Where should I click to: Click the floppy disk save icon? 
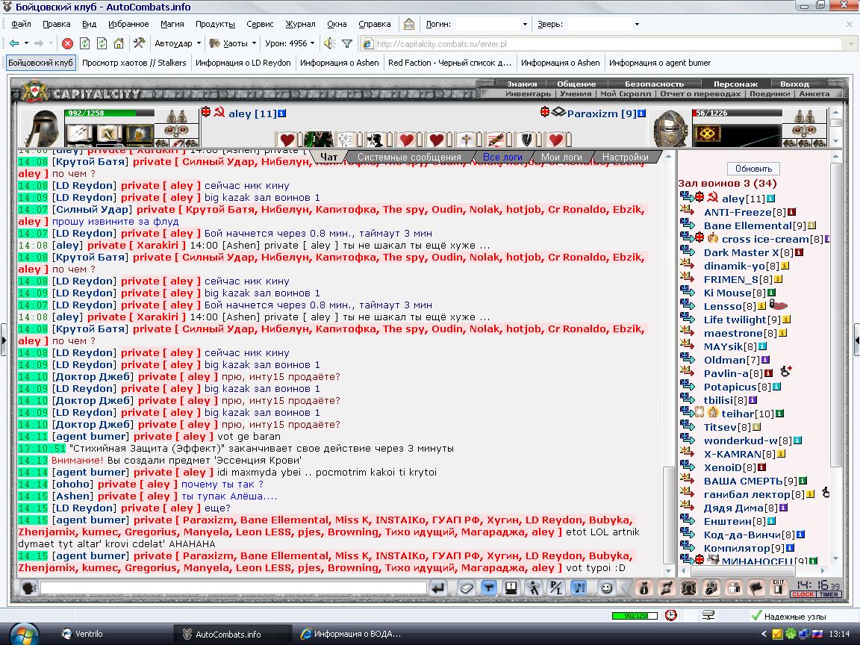(511, 588)
